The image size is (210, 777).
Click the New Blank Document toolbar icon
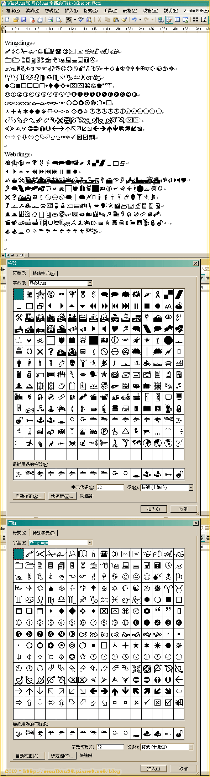pyautogui.click(x=7, y=20)
